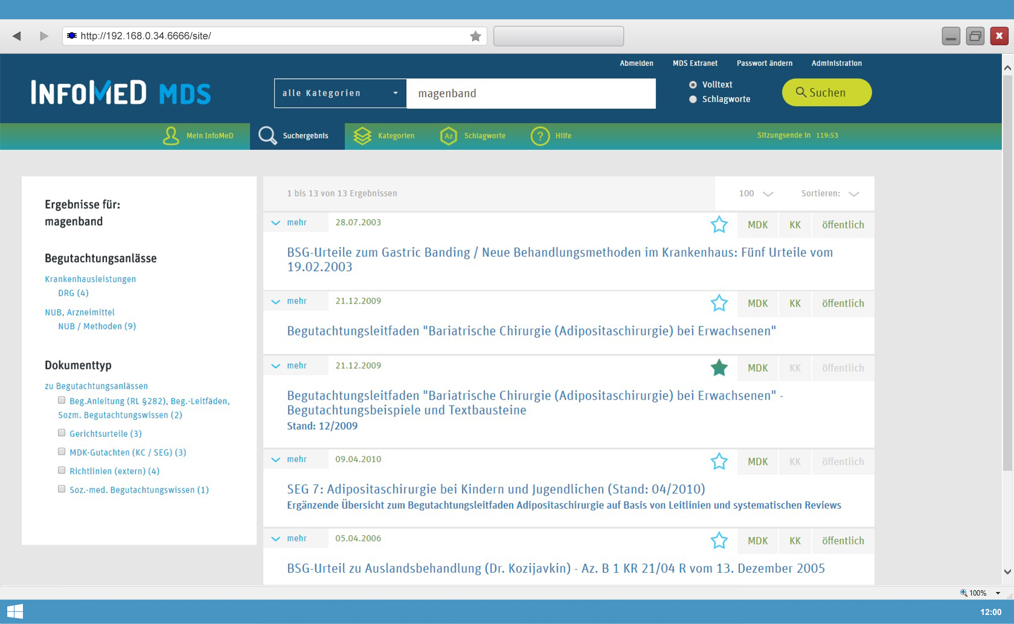Click Passwort ändern
Image resolution: width=1014 pixels, height=624 pixels.
pos(765,63)
